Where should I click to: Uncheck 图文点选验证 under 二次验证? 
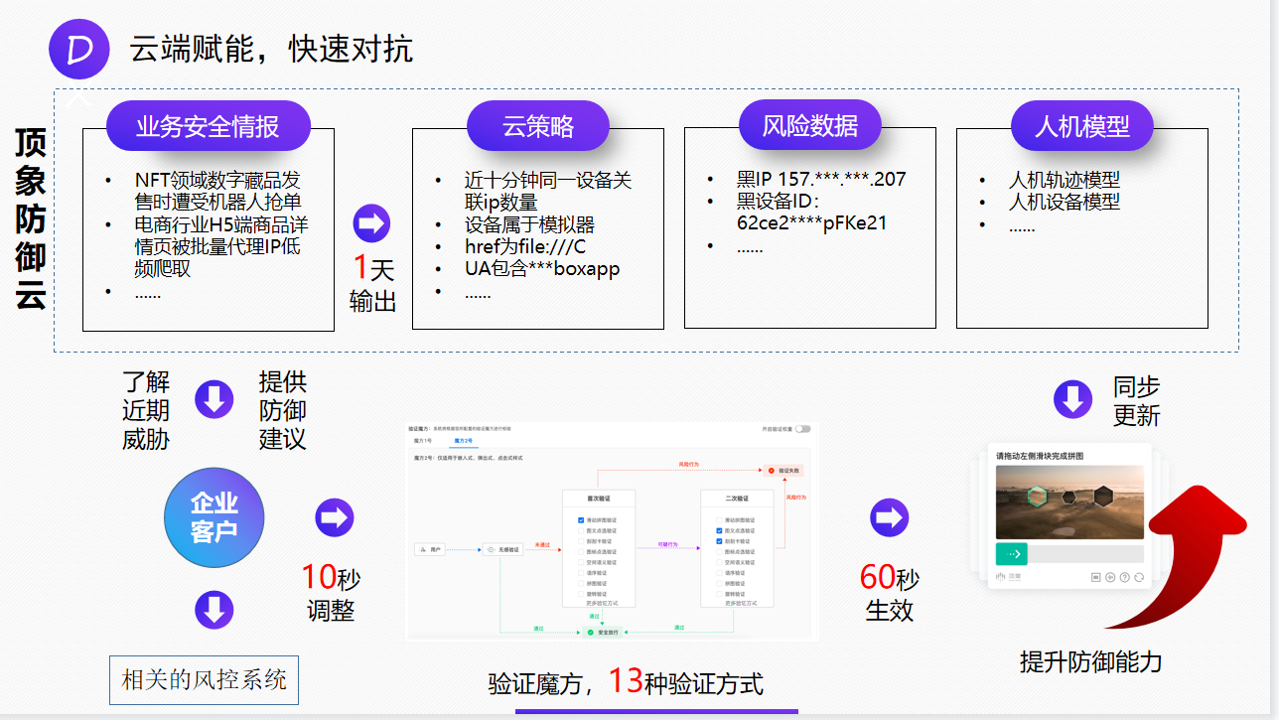(x=719, y=530)
